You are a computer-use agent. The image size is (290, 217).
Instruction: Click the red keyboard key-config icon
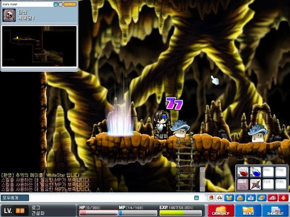click(x=273, y=198)
